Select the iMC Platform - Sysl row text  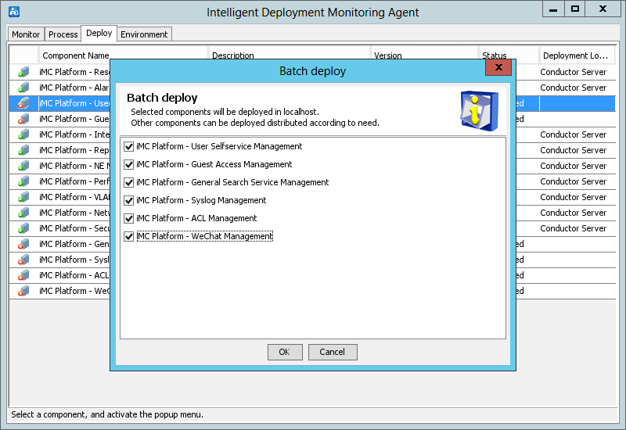(74, 260)
